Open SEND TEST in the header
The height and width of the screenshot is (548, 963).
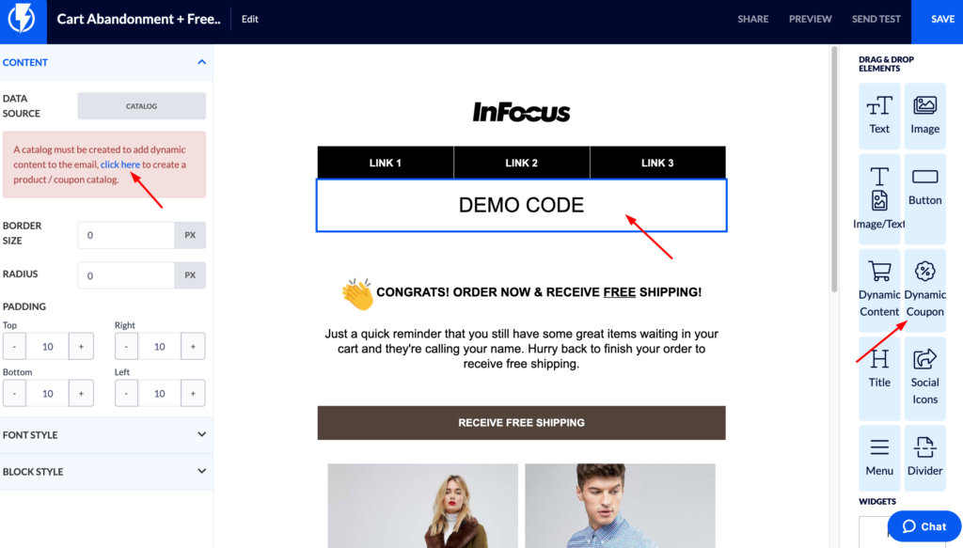pyautogui.click(x=876, y=19)
